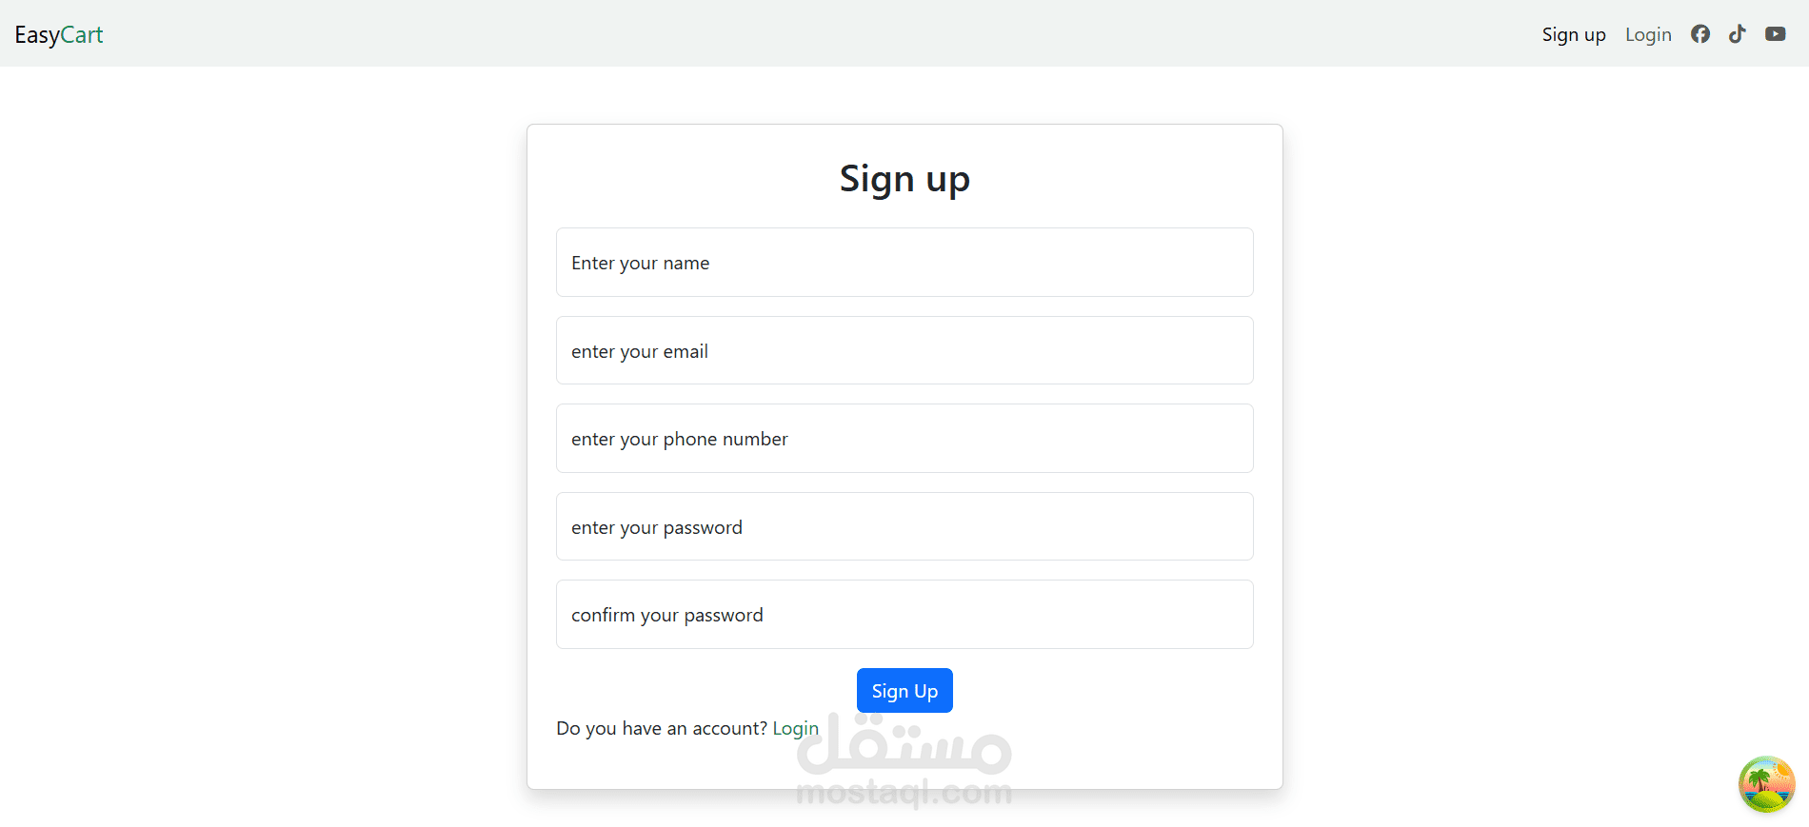This screenshot has width=1809, height=827.
Task: Follow the Login link below the form
Action: 795,728
